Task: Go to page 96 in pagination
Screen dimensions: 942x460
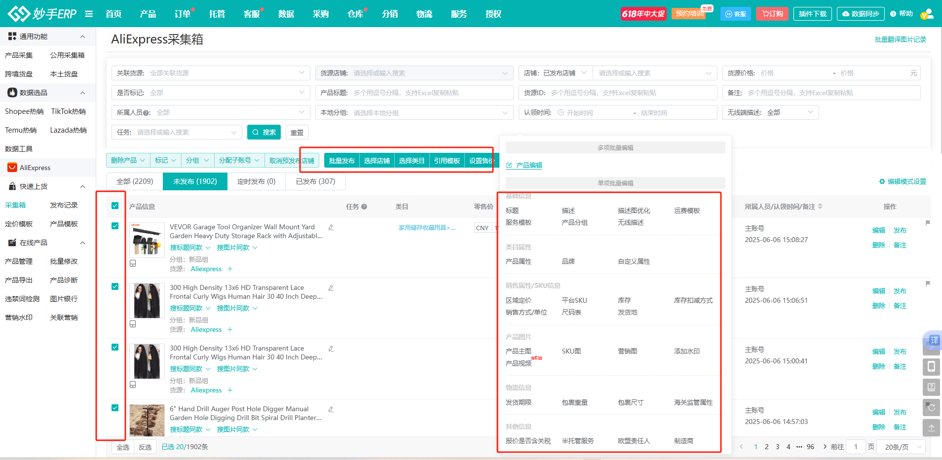Action: pyautogui.click(x=810, y=447)
